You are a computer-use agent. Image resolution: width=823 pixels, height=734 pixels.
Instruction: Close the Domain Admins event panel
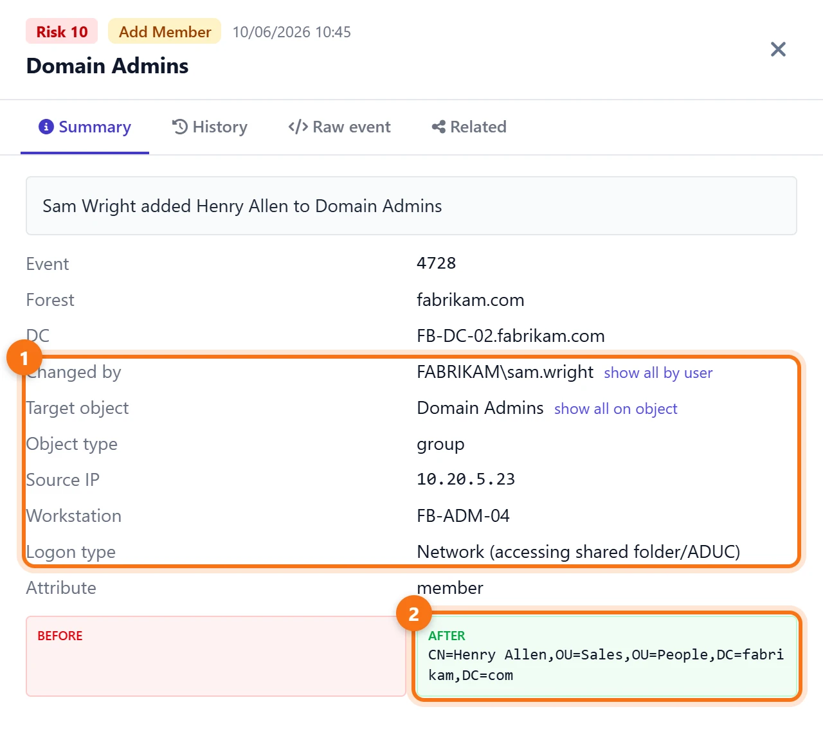[778, 49]
